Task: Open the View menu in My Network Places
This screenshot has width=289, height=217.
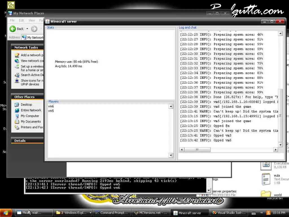Action: point(32,20)
